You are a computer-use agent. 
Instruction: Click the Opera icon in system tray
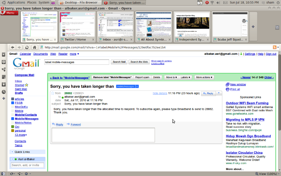[x=207, y=2]
